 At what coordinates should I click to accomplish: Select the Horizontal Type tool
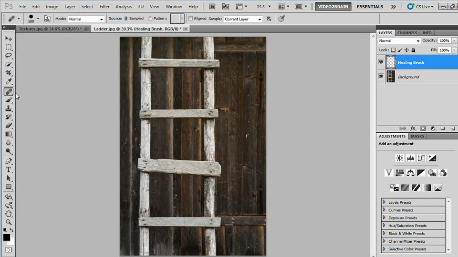pyautogui.click(x=9, y=169)
